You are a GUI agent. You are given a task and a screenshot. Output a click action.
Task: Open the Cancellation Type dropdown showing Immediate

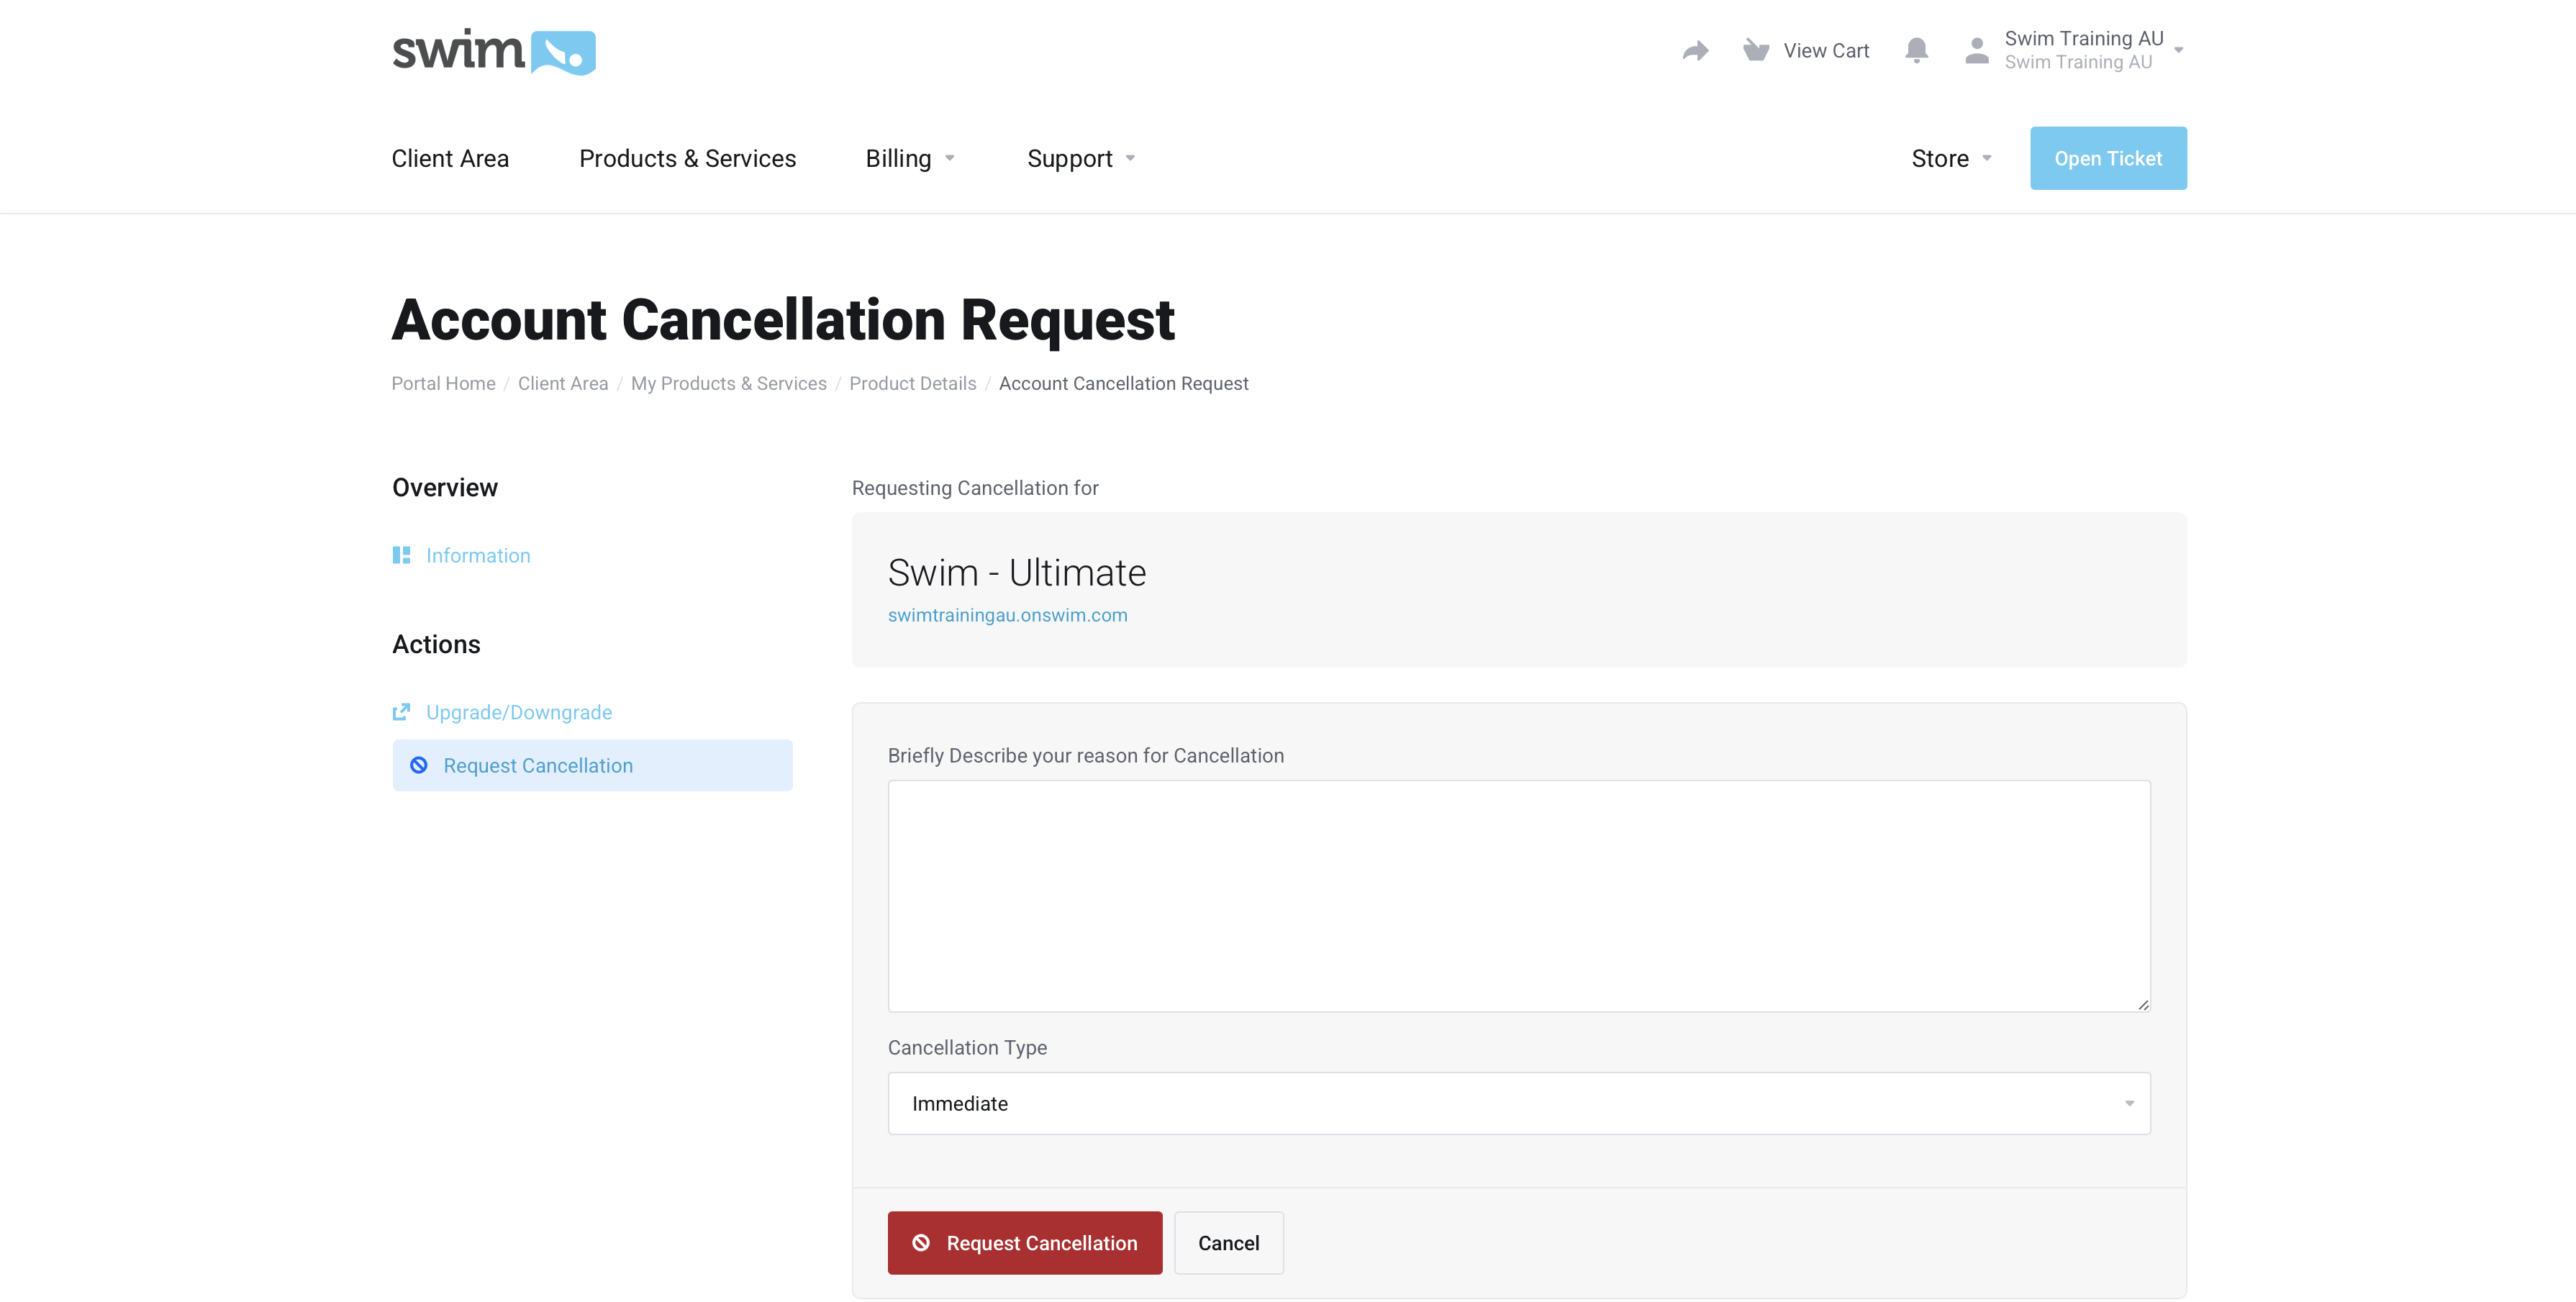pos(1519,1103)
